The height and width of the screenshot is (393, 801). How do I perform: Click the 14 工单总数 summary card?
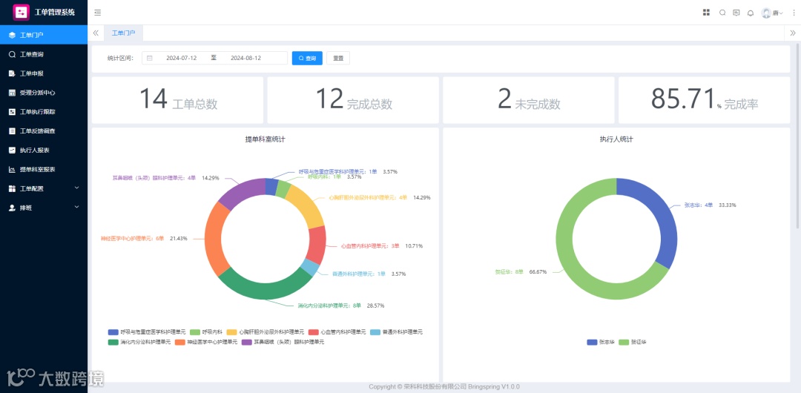(x=177, y=100)
